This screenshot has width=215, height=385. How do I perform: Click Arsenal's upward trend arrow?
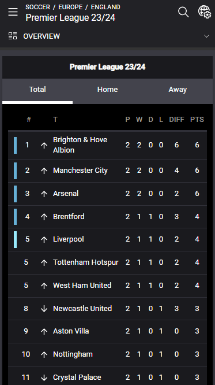pos(44,194)
